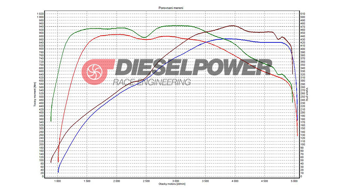Pick "390" on the PS power axis

point(303,52)
